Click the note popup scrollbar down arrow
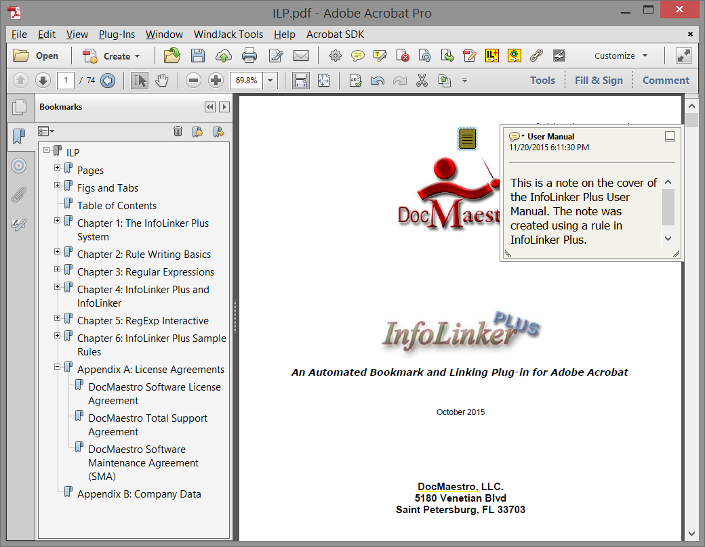705x547 pixels. click(x=668, y=238)
